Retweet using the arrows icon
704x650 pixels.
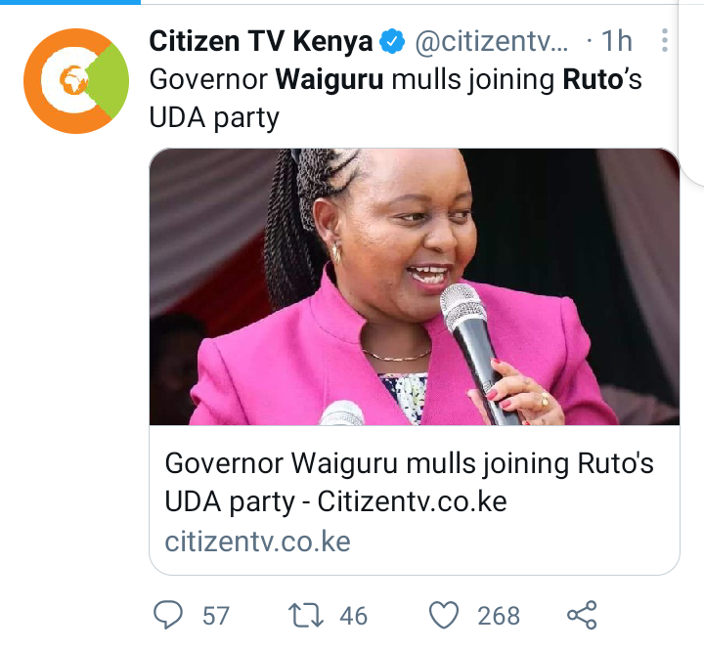(306, 615)
